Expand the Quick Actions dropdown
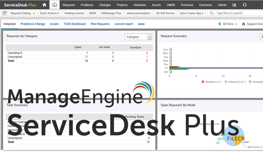 (49, 13)
